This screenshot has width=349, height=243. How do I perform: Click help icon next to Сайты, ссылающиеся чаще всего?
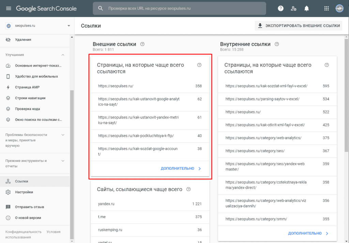(x=188, y=189)
